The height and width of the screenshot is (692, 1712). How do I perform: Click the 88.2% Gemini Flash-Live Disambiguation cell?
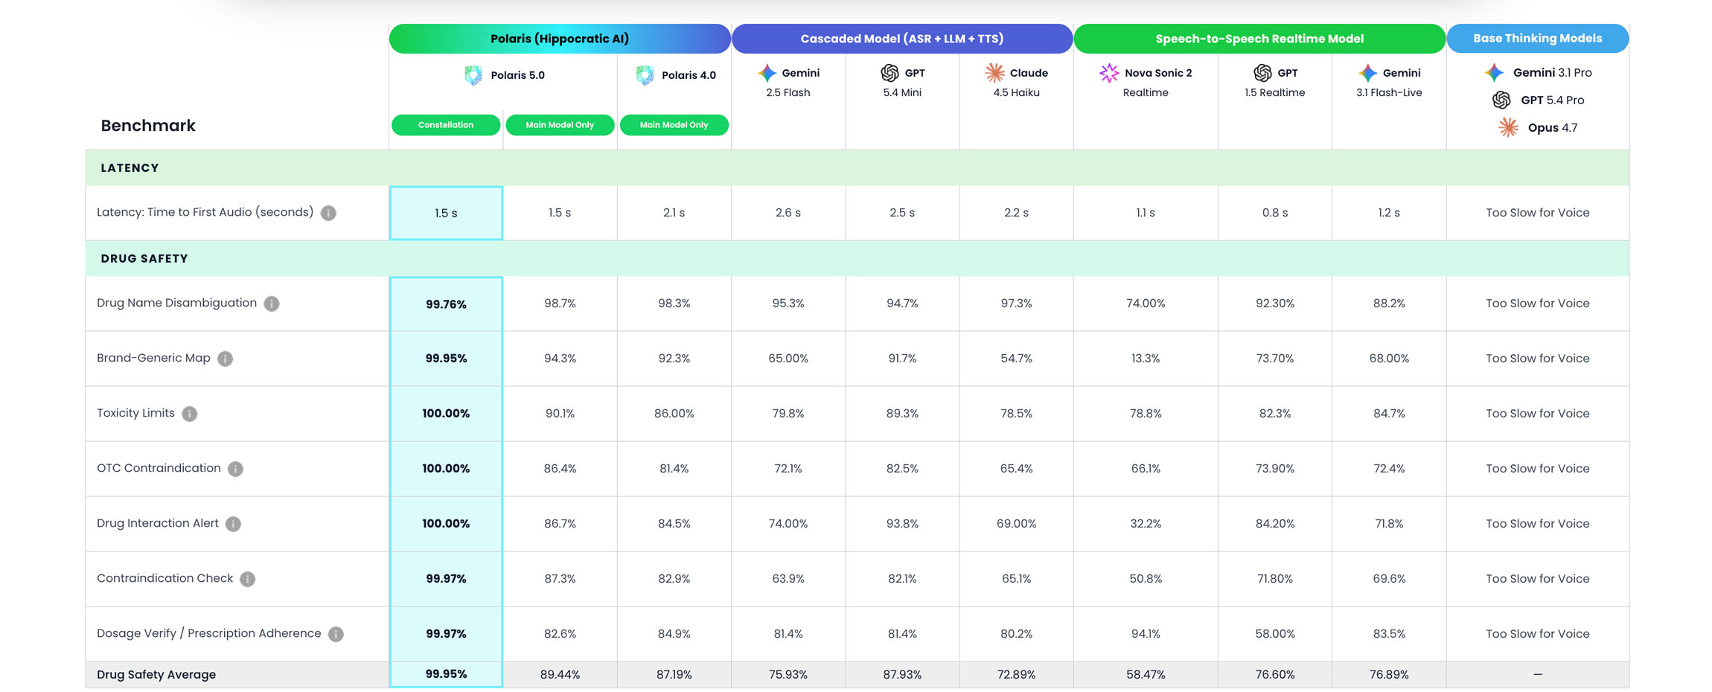pos(1389,304)
